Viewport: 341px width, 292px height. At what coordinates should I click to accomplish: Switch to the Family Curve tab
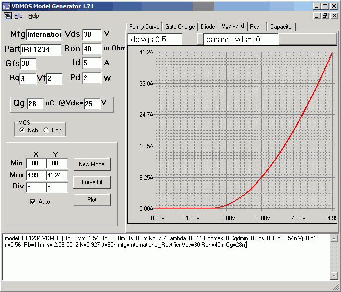pyautogui.click(x=144, y=27)
